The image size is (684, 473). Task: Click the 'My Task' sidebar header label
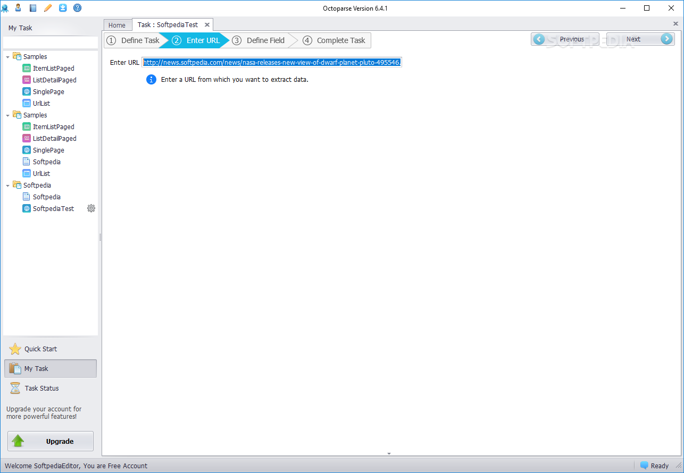[20, 28]
